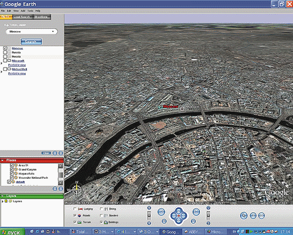This screenshot has height=235, width=293.
Task: Click the blue Search button
Action: 31,42
